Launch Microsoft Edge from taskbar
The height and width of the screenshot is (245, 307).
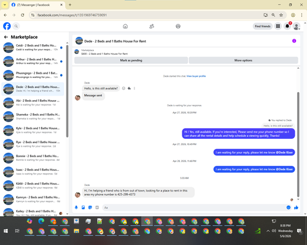click(x=41, y=221)
